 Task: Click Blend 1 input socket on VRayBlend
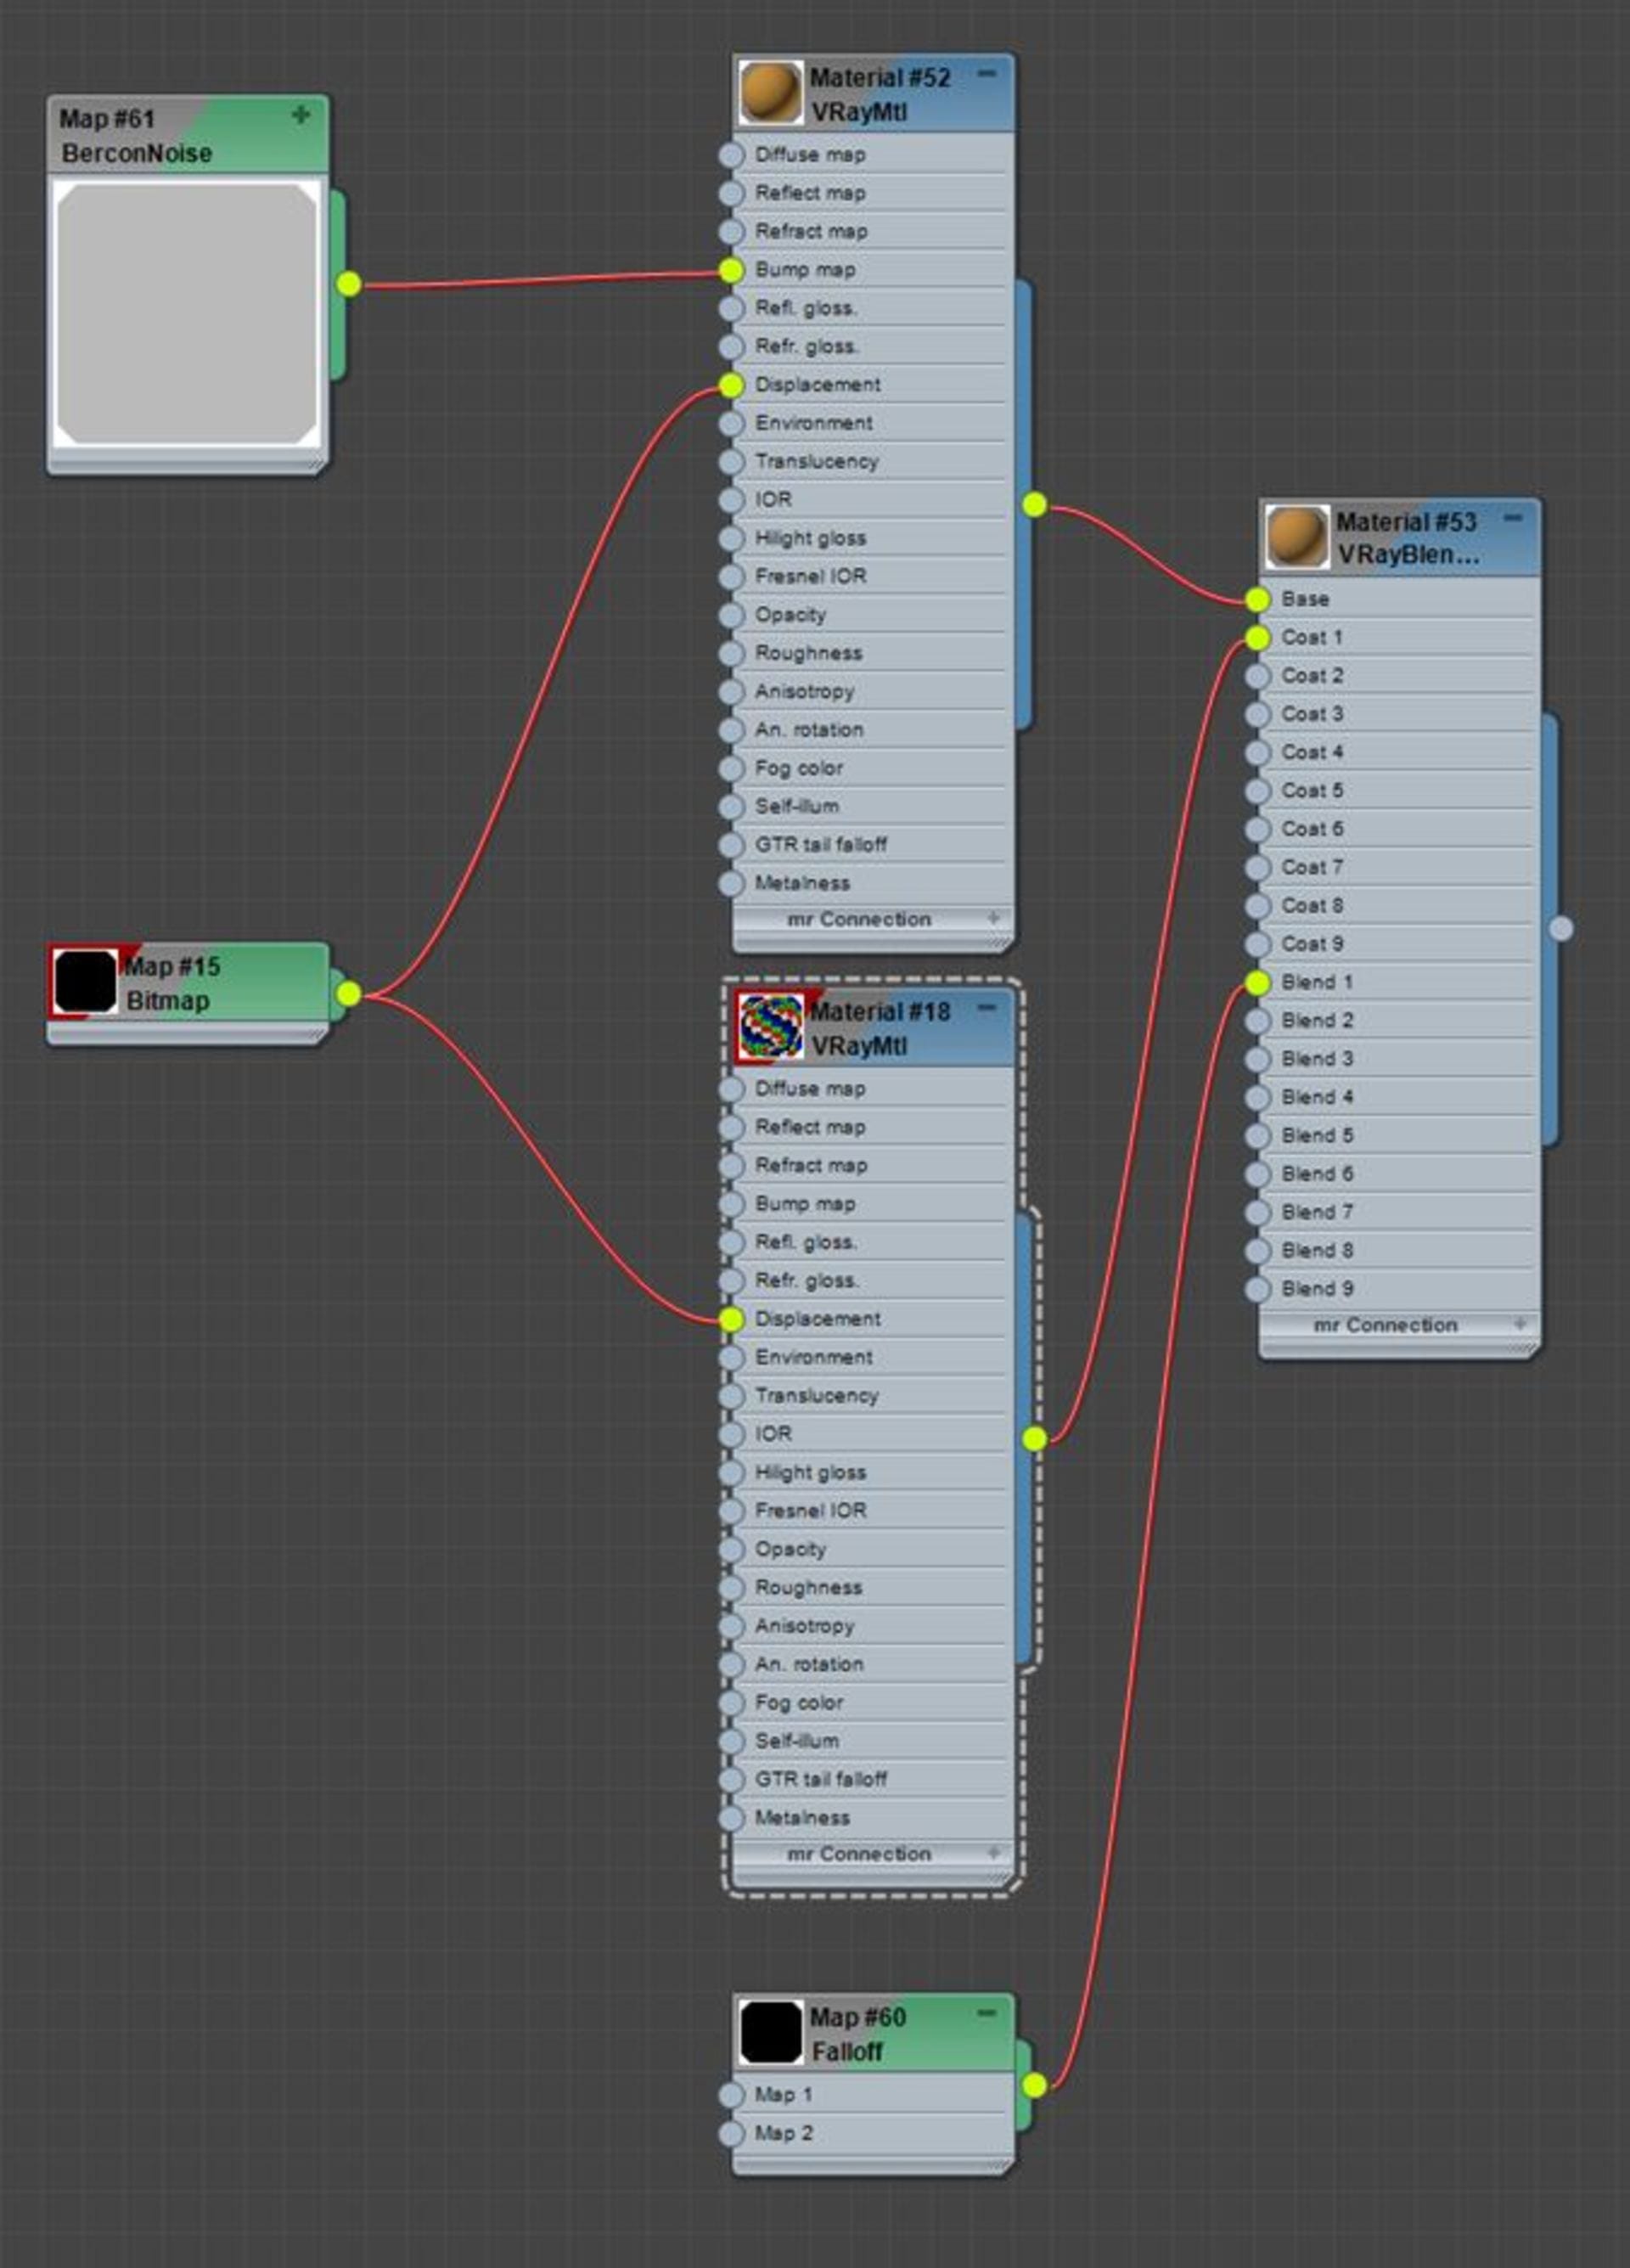1258,983
